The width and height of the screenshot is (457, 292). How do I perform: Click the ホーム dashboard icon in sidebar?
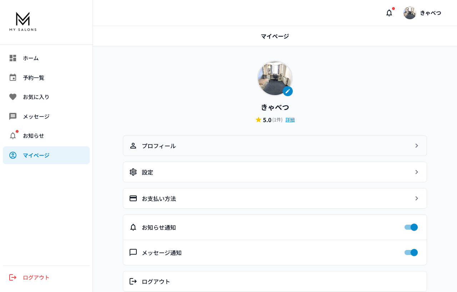13,58
